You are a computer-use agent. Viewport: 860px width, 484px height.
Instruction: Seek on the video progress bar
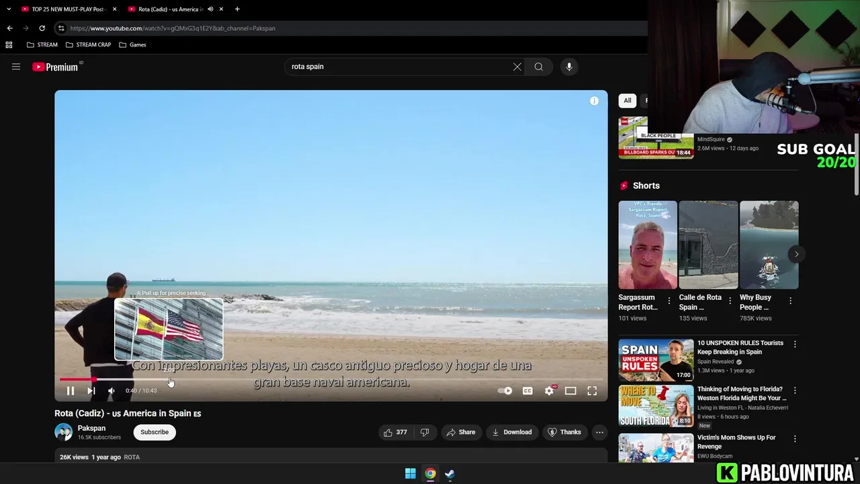331,380
